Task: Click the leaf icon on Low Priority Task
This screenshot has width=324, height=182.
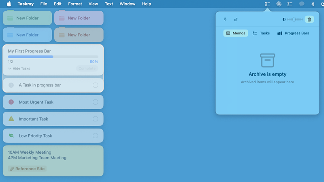Action: click(11, 136)
